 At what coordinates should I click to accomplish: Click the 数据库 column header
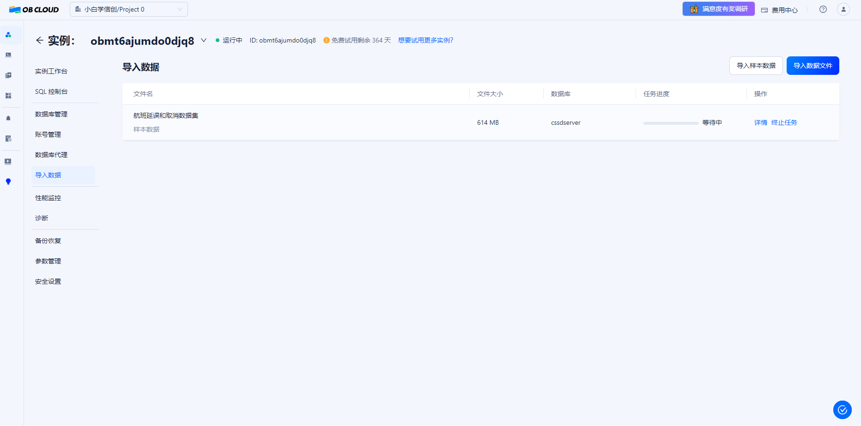[560, 94]
